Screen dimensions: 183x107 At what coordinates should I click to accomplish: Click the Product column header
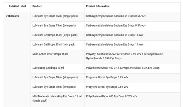pyautogui.click(x=37, y=6)
